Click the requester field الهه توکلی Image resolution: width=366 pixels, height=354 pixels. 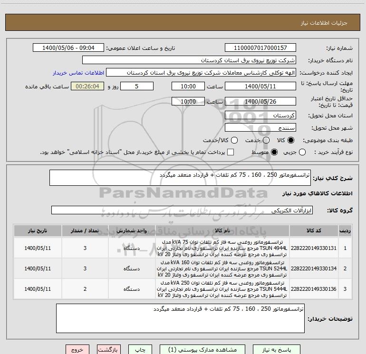[x=201, y=73]
